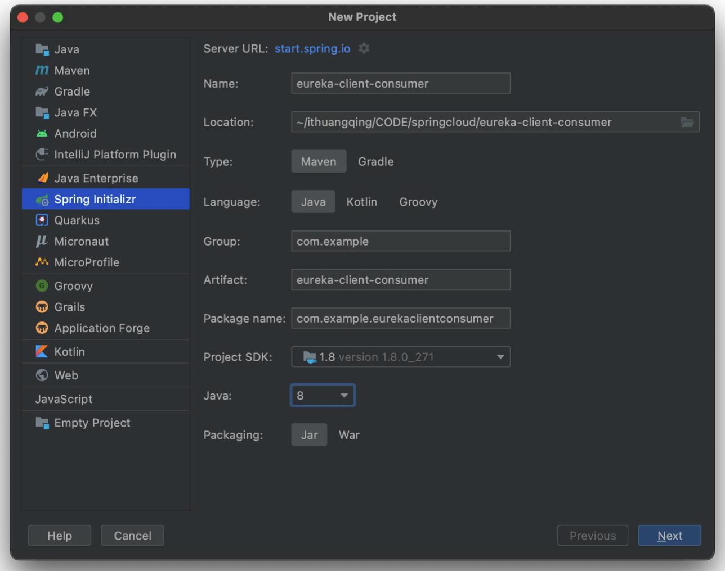Click the Groovy green circle icon
The height and width of the screenshot is (571, 725).
tap(42, 285)
